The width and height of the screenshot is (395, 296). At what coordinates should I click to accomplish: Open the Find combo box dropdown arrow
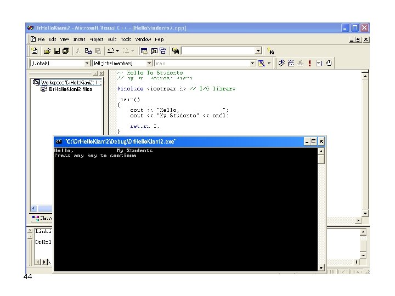pos(258,50)
